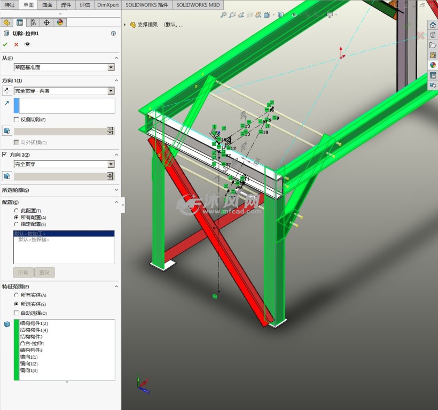The width and height of the screenshot is (438, 410).
Task: Cancel the 切除-拉伸1 feature with the red X
Action: click(x=15, y=44)
